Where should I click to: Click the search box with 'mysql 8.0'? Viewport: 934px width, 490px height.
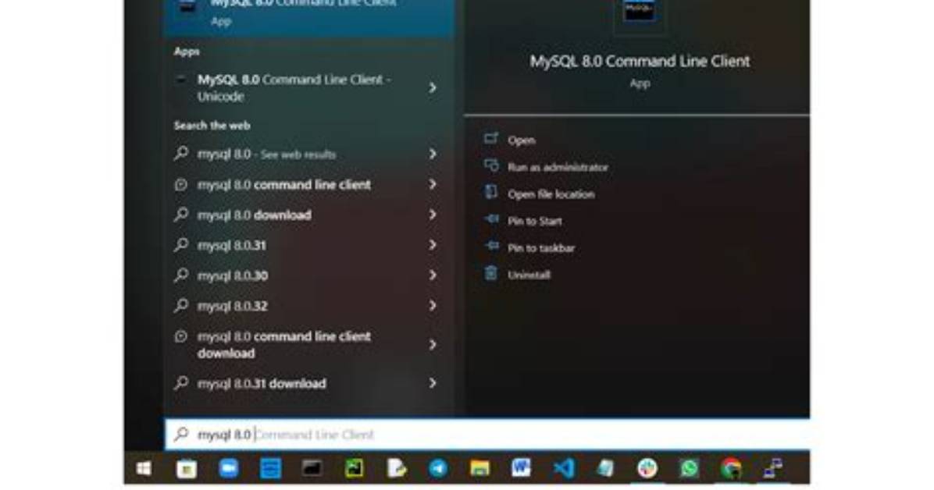coord(487,435)
